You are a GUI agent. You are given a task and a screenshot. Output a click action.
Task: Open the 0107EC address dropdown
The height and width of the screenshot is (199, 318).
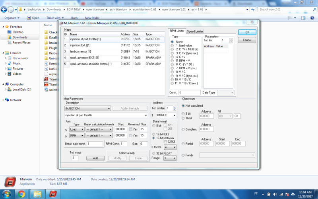point(174,115)
